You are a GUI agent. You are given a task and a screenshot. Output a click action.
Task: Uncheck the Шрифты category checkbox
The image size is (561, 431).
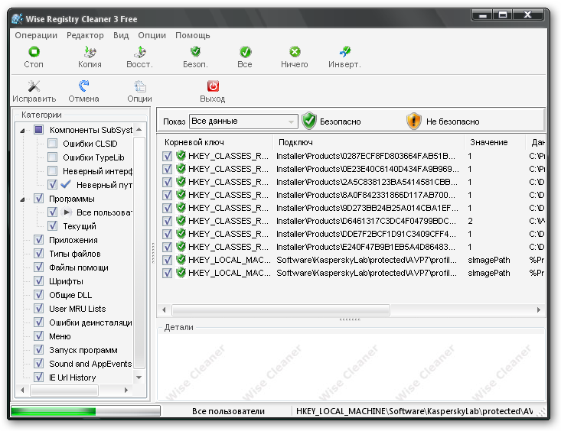39,281
